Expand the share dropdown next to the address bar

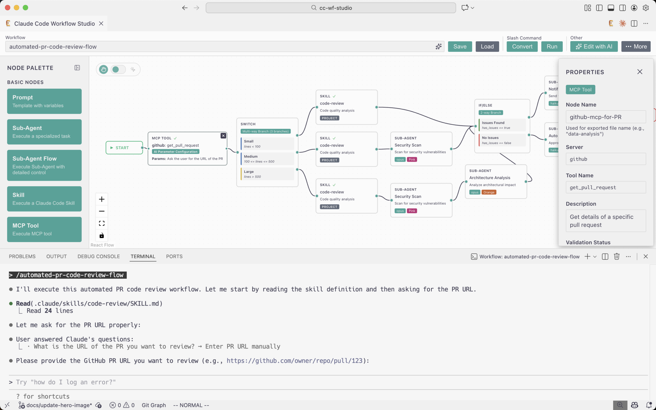(x=473, y=8)
